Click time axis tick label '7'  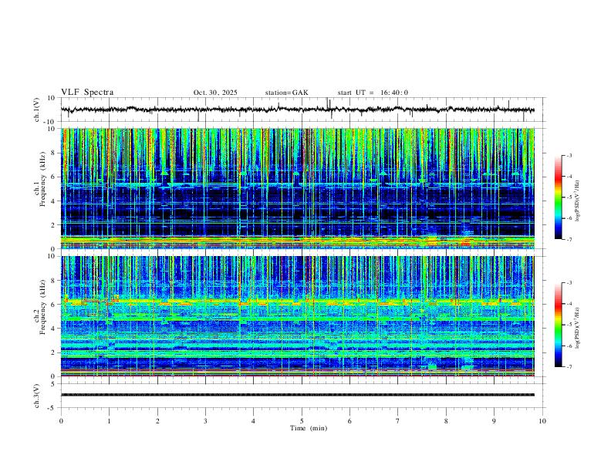click(398, 421)
